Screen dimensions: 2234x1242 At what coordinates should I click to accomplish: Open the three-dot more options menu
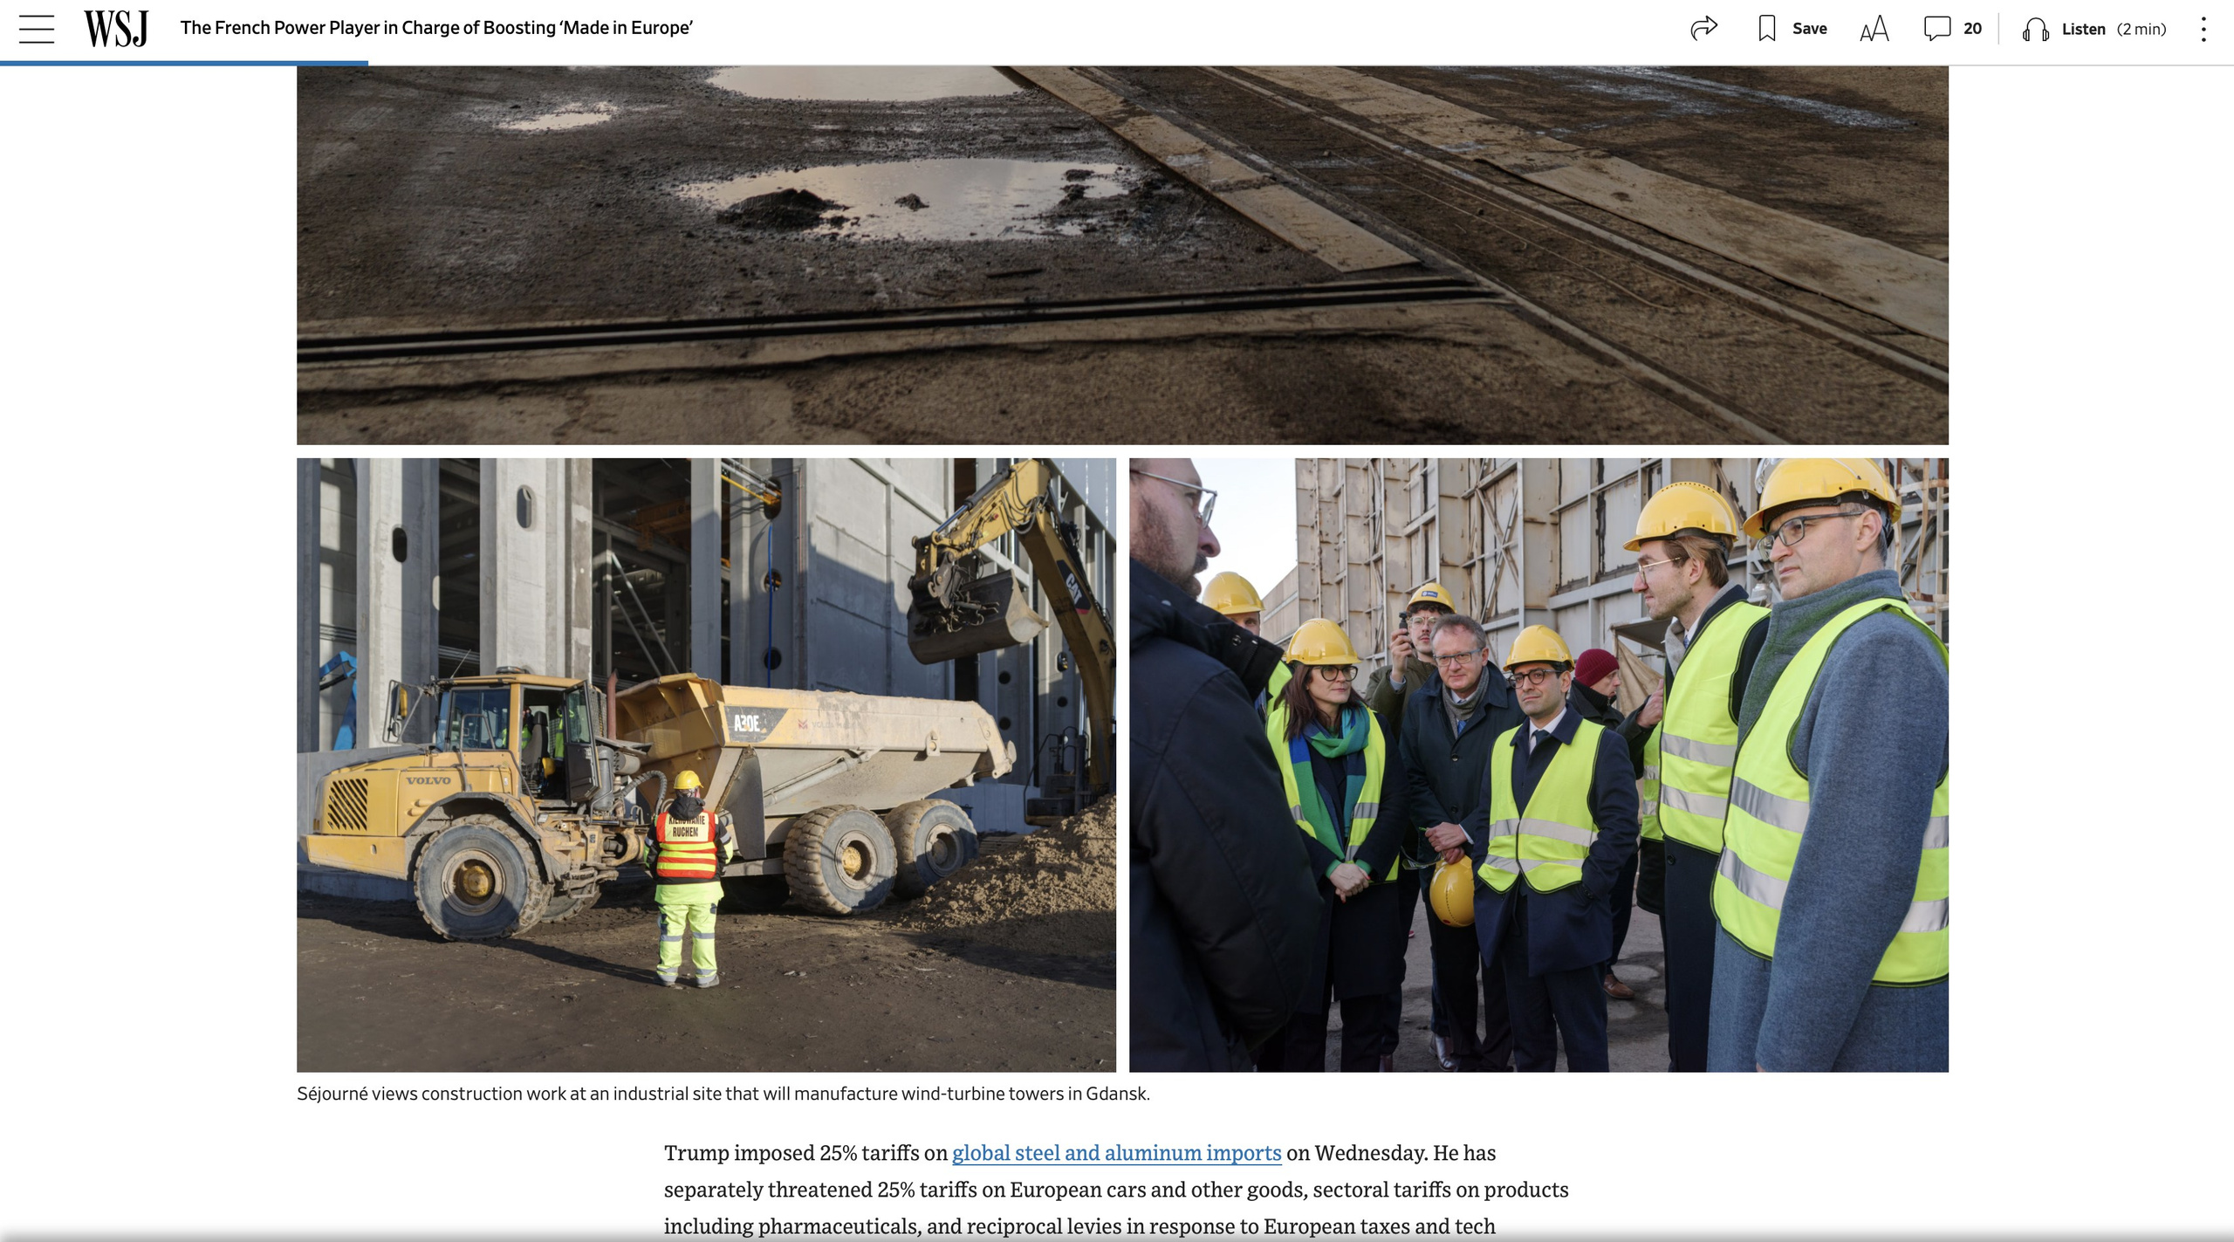(2203, 29)
